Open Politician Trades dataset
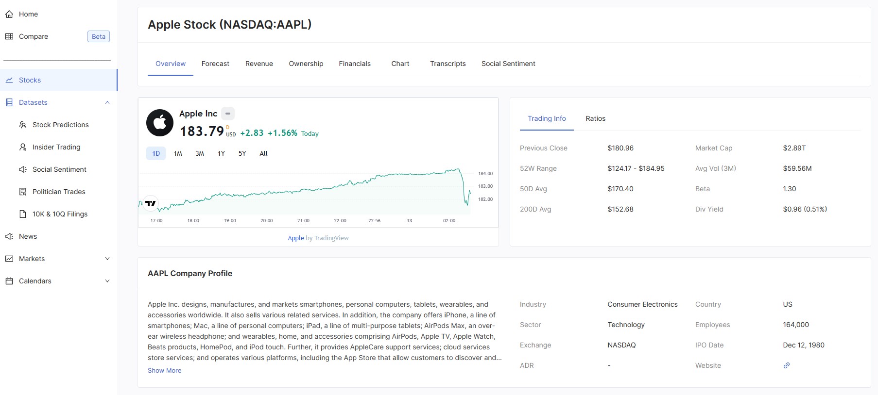Screen dimensions: 878x395 click(59, 192)
